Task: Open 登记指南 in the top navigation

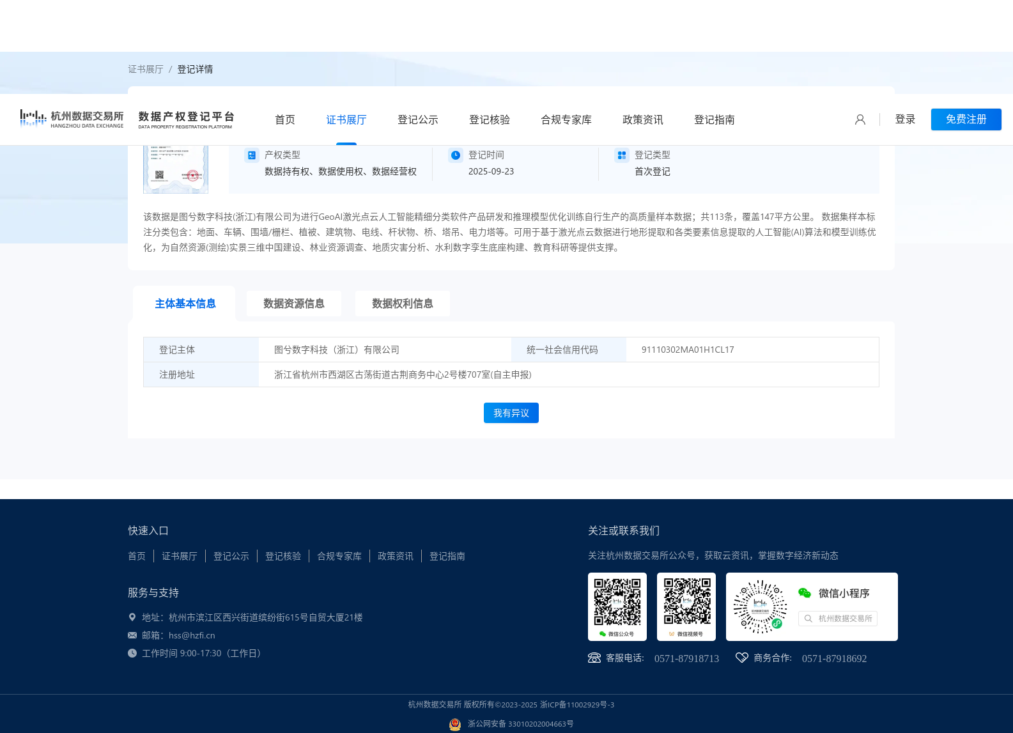Action: [x=715, y=120]
